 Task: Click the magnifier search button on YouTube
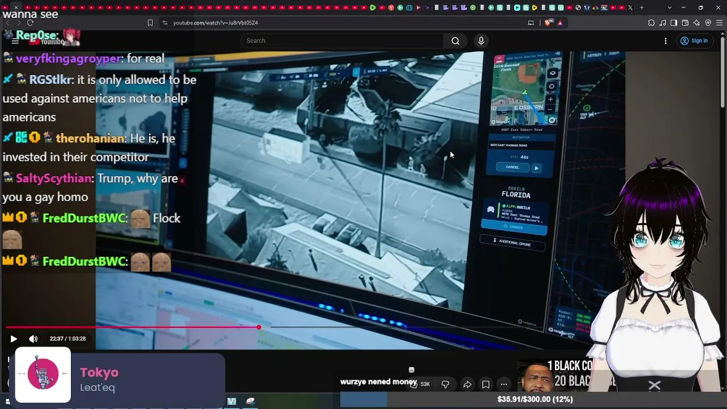[456, 41]
